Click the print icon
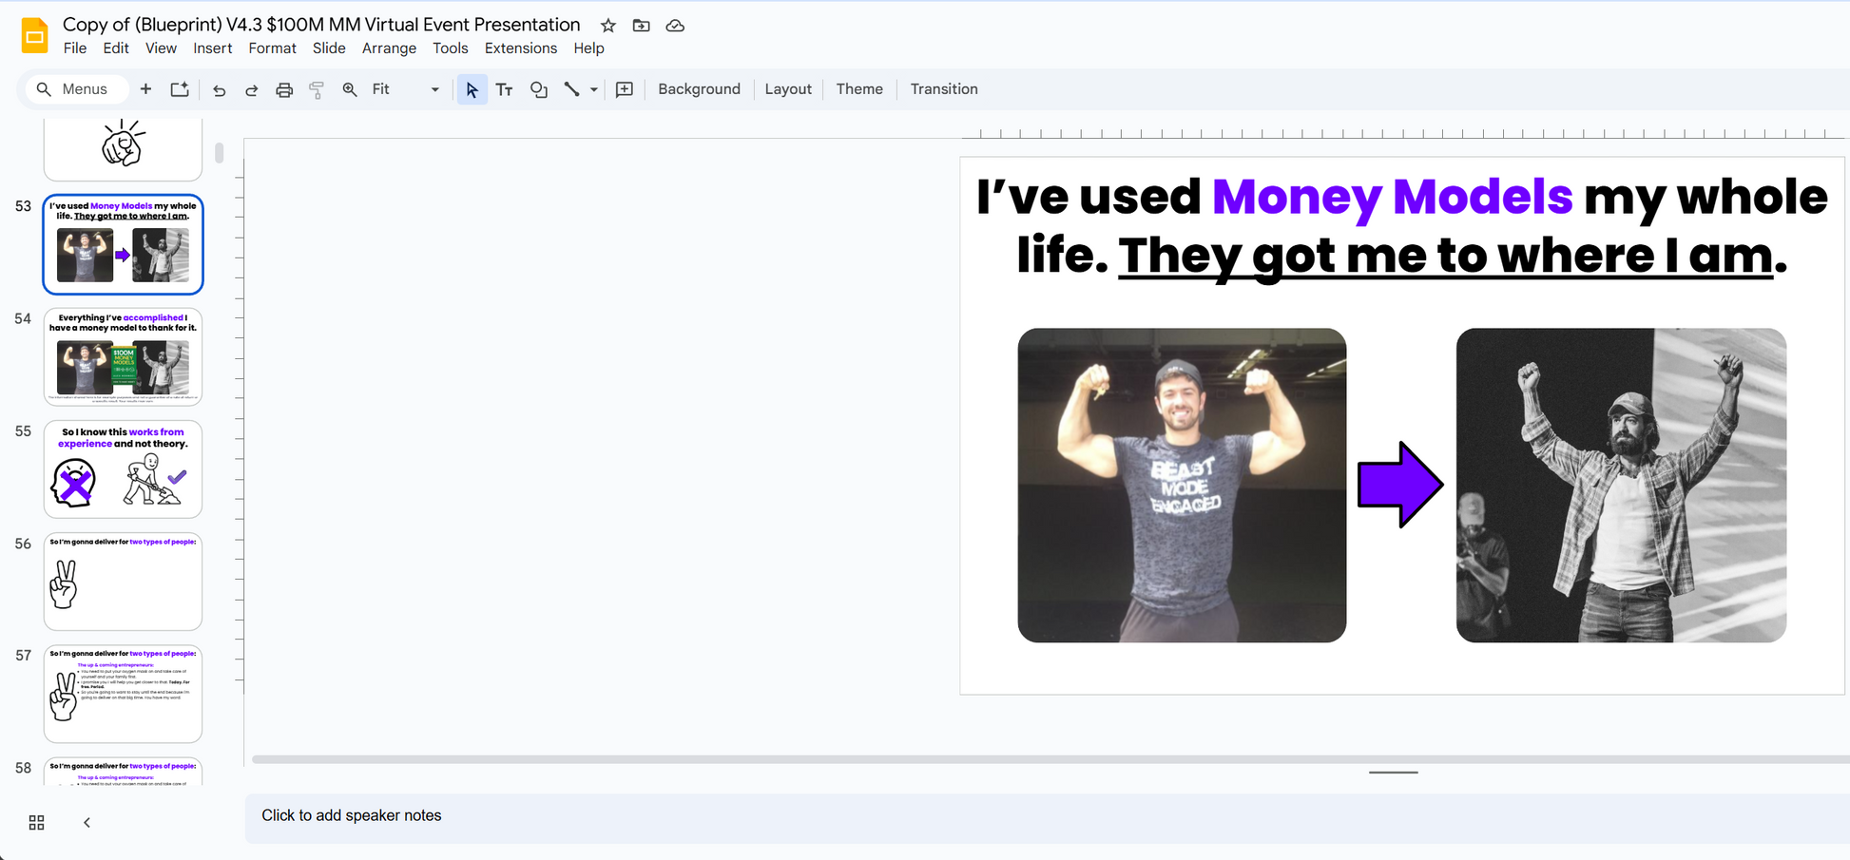Viewport: 1850px width, 860px height. (x=283, y=89)
